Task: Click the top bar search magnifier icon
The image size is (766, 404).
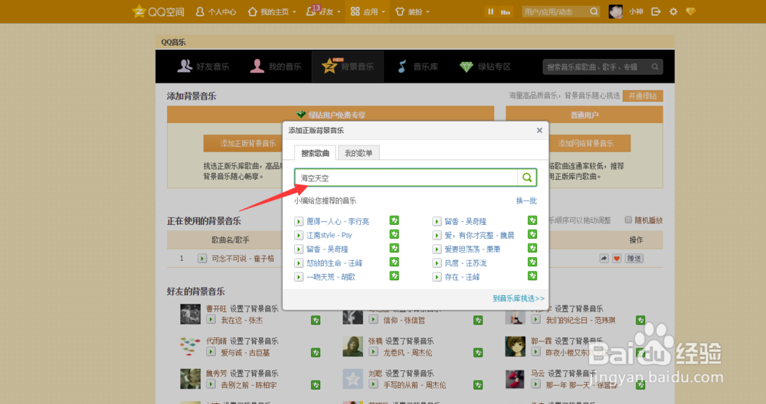Action: (594, 11)
